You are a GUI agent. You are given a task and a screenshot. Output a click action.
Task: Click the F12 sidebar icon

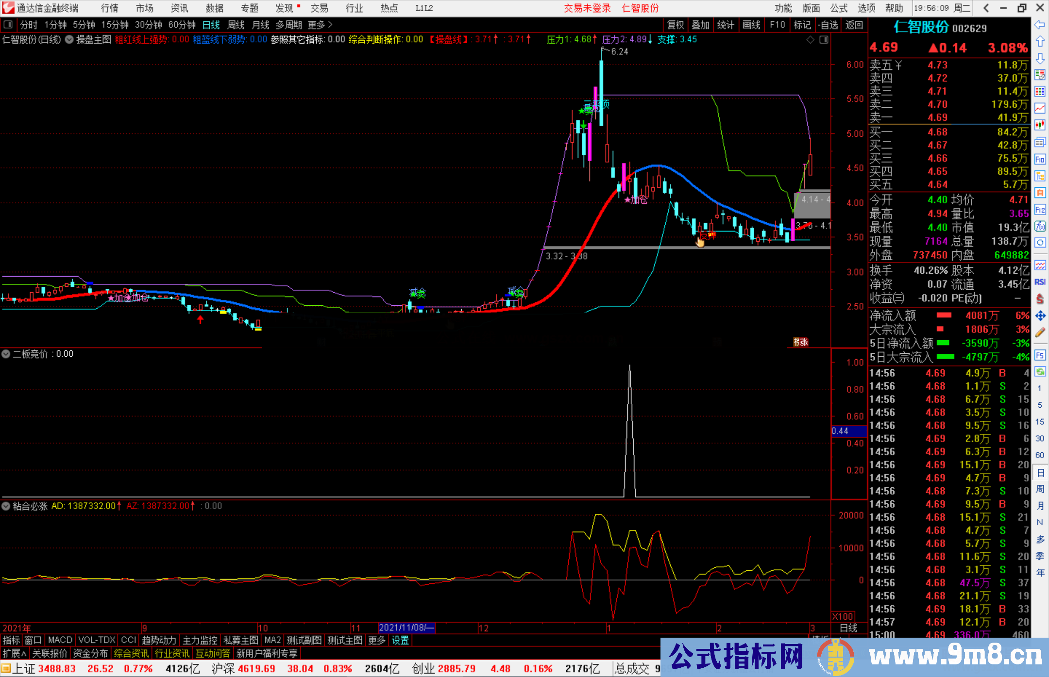point(1040,210)
